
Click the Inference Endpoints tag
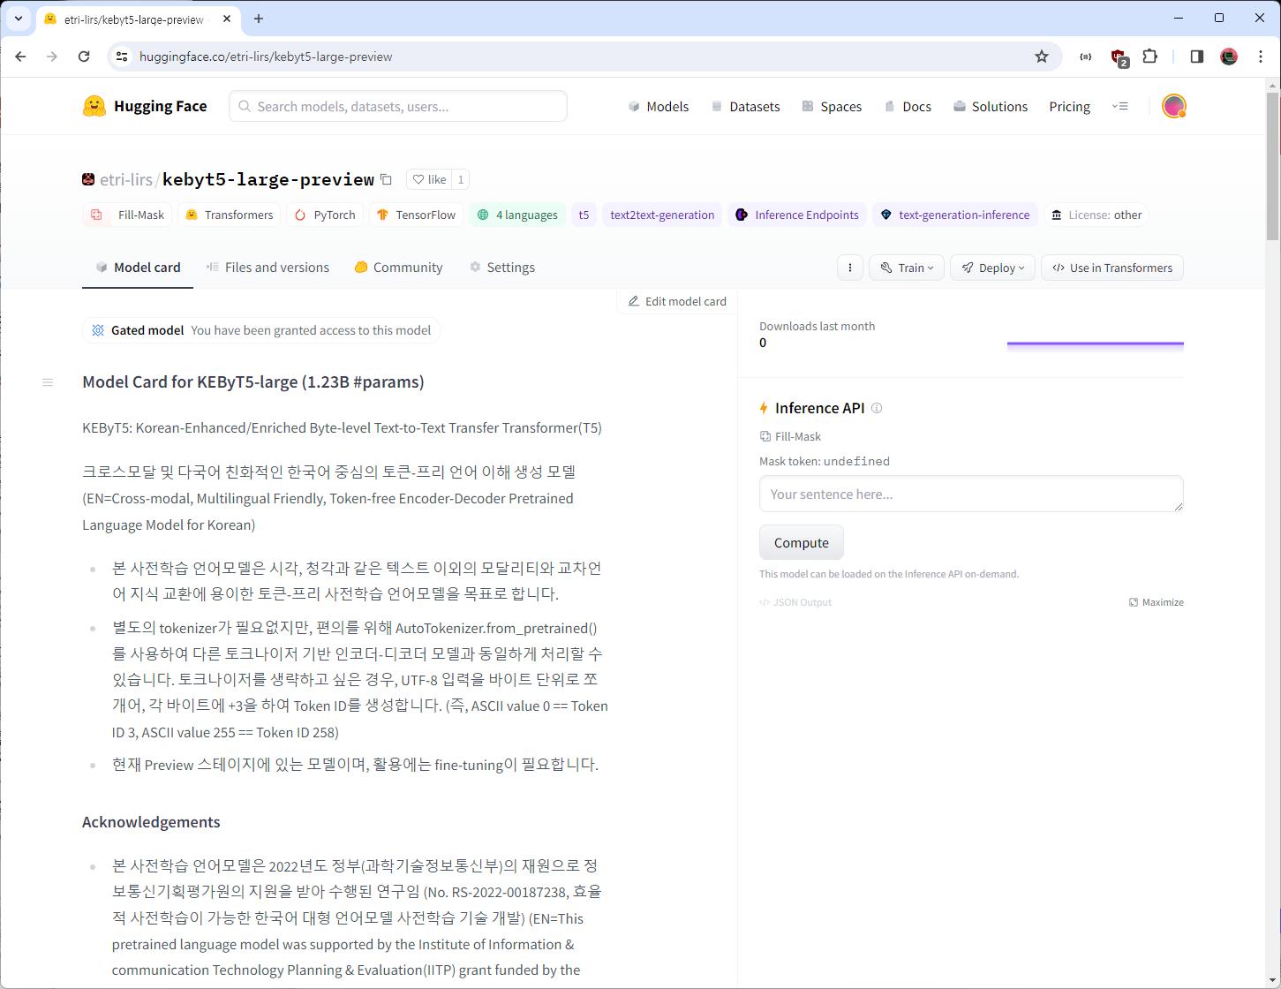click(797, 215)
